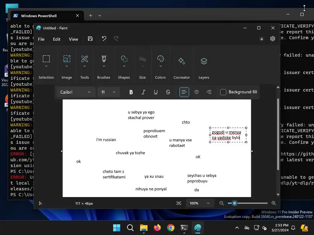Expand the Image options chevron
Screen dimensions: 314x235
(x=67, y=66)
